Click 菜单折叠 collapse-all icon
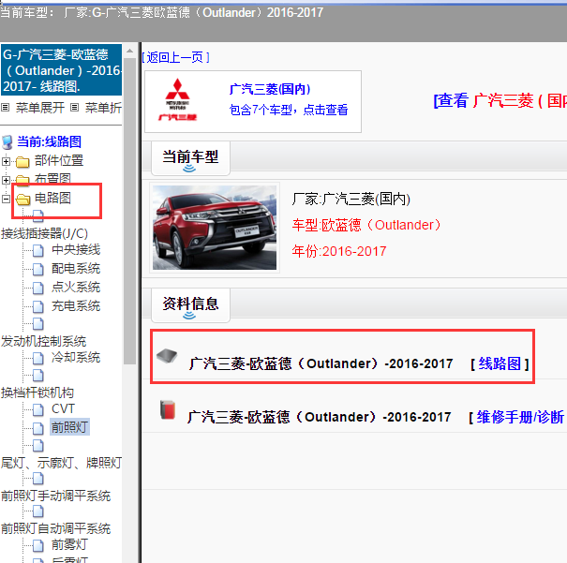Viewport: 567px width, 563px height. pyautogui.click(x=74, y=108)
